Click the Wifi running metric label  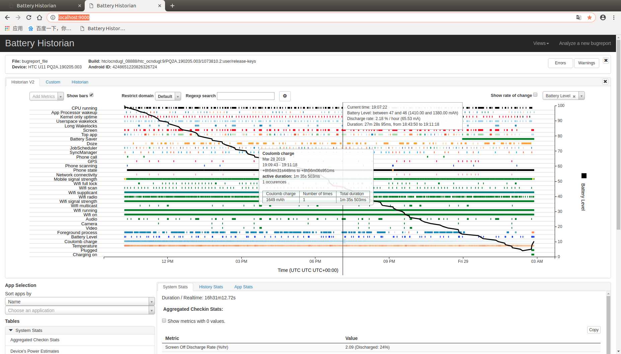(x=85, y=210)
